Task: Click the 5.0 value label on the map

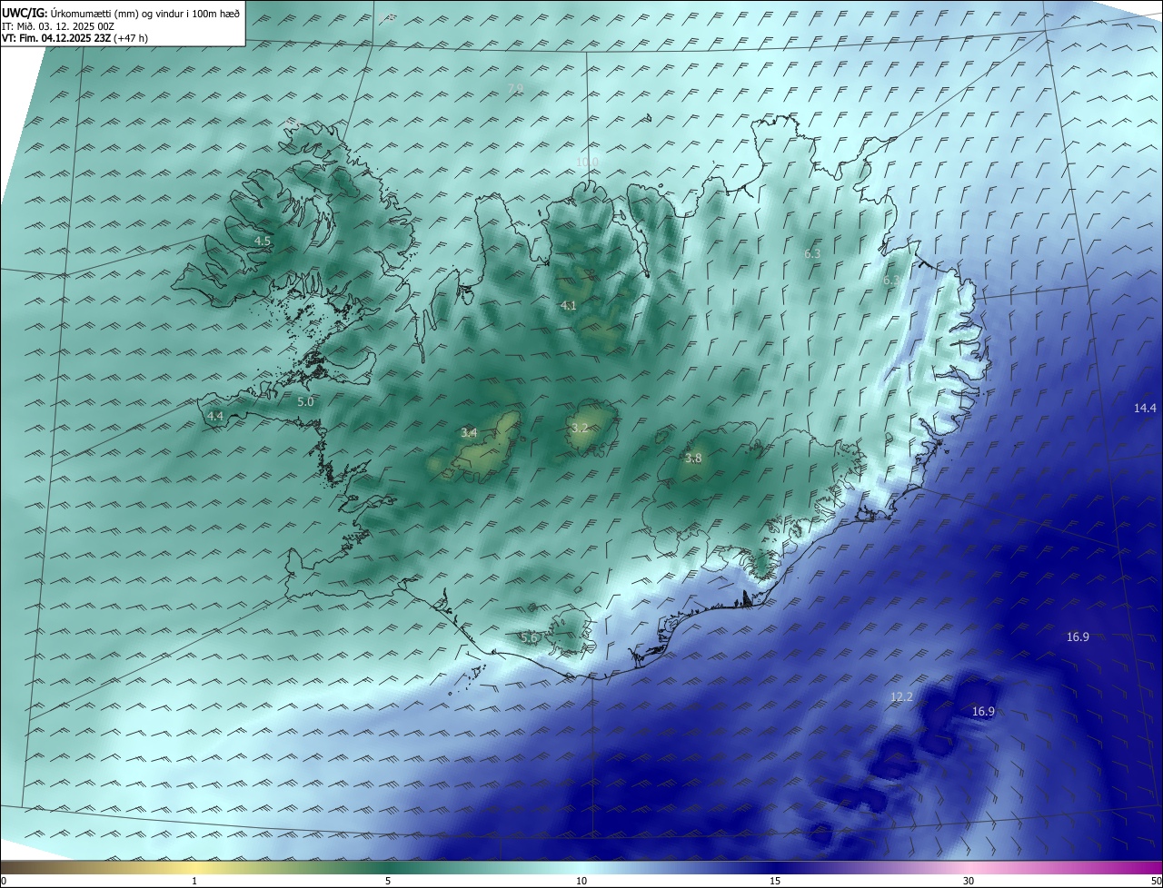Action: pos(305,401)
